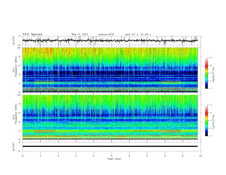Click the ch.2 frequency axis "2" tick label

[20, 131]
